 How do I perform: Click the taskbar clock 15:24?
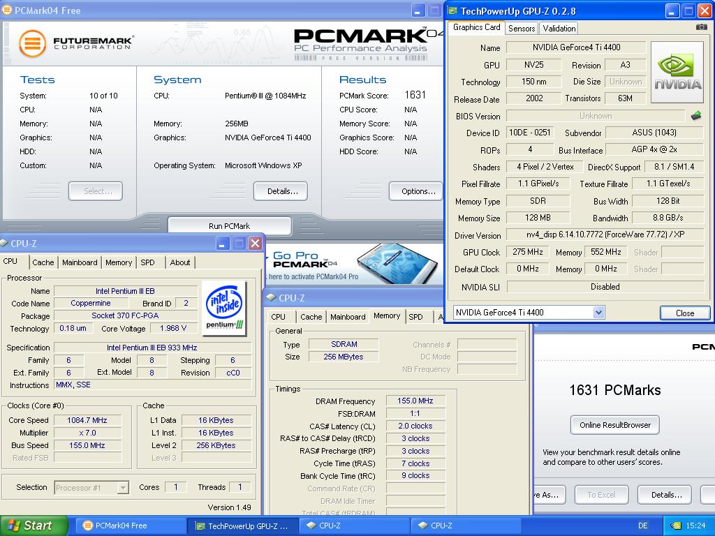click(695, 526)
